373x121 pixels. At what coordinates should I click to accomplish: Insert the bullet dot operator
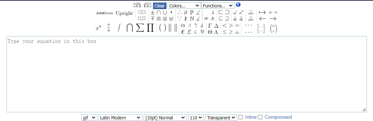tap(171, 13)
